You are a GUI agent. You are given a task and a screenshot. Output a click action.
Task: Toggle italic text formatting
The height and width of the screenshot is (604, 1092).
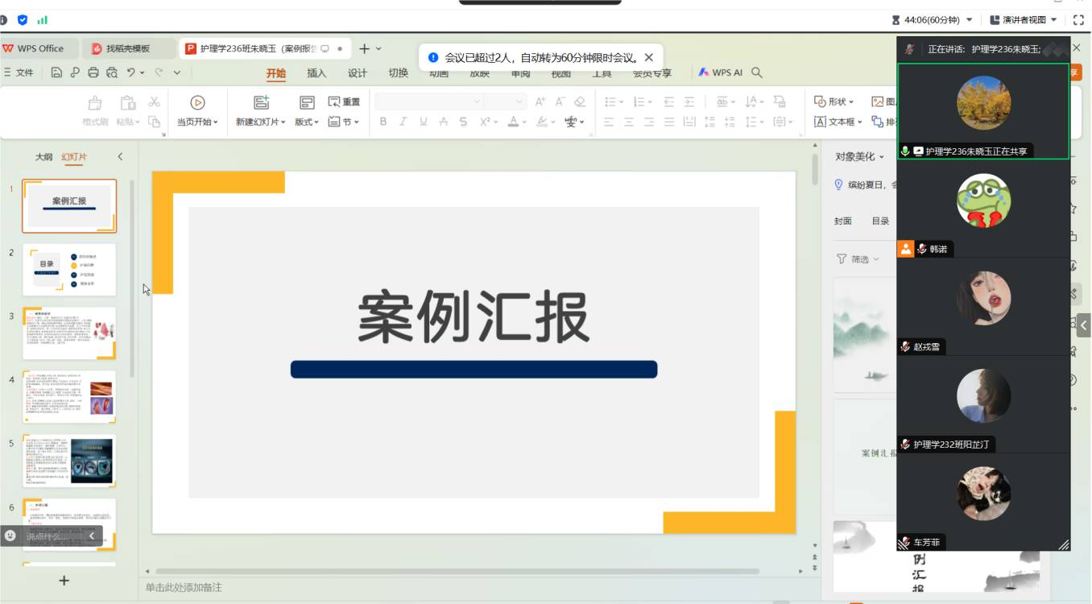pos(402,122)
